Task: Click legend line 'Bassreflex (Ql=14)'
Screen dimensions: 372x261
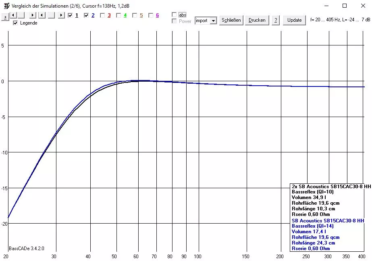Action: pos(312,226)
